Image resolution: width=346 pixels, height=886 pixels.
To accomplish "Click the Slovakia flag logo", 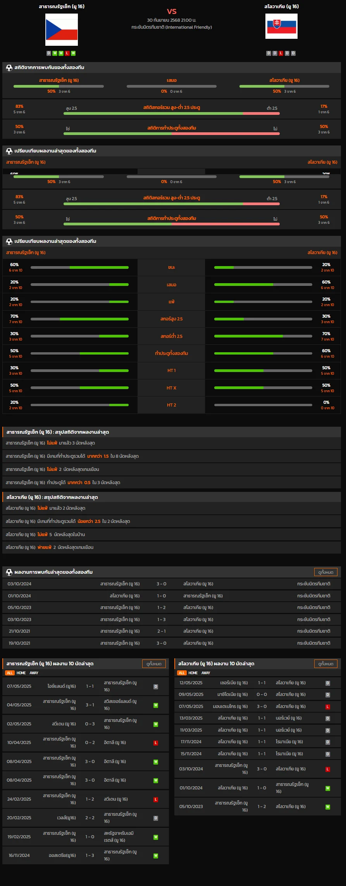I will click(281, 26).
